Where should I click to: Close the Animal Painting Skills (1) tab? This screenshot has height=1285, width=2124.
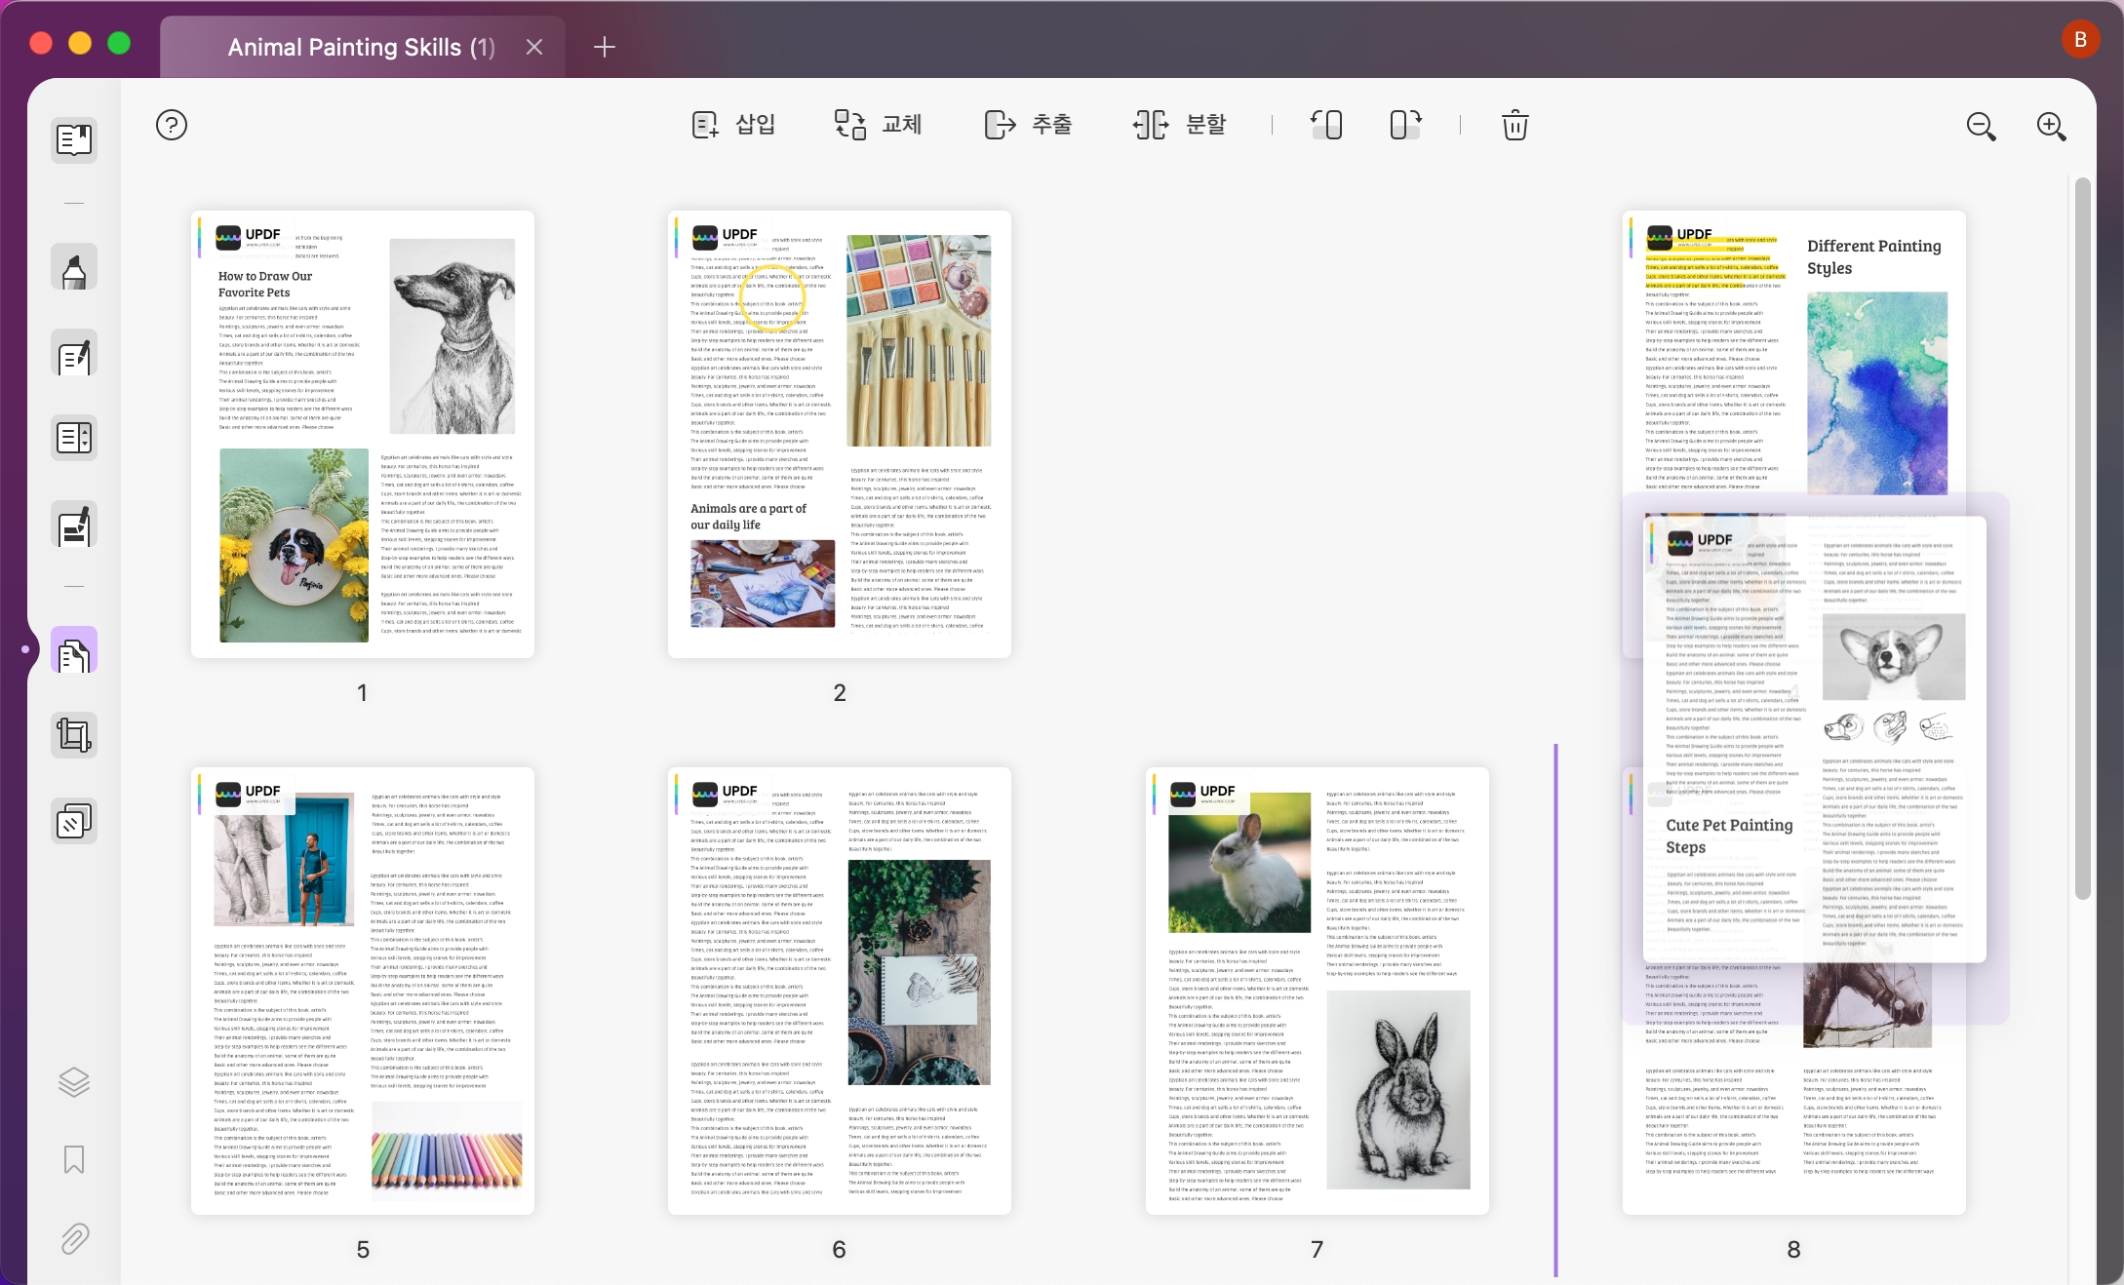(x=534, y=47)
